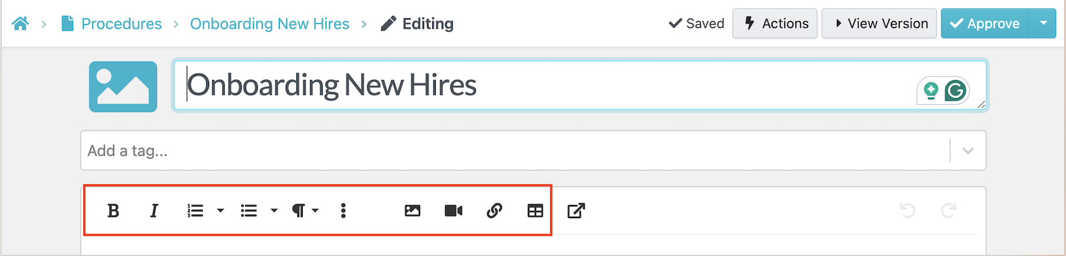Image resolution: width=1066 pixels, height=256 pixels.
Task: Open the Procedures breadcrumb link
Action: (121, 23)
